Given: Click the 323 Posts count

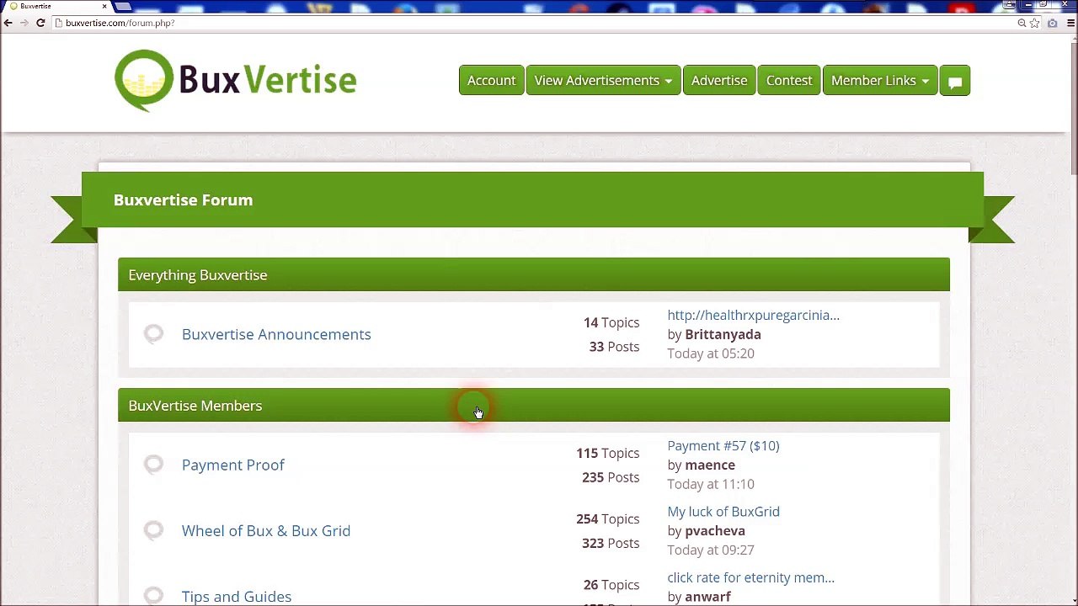Looking at the screenshot, I should [611, 543].
